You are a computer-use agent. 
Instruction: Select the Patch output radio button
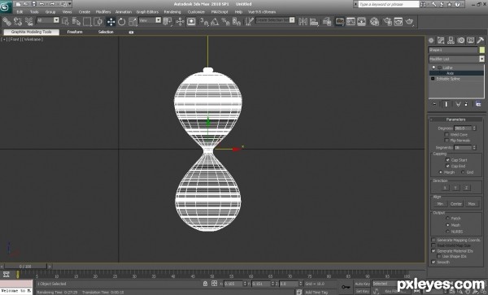447,219
